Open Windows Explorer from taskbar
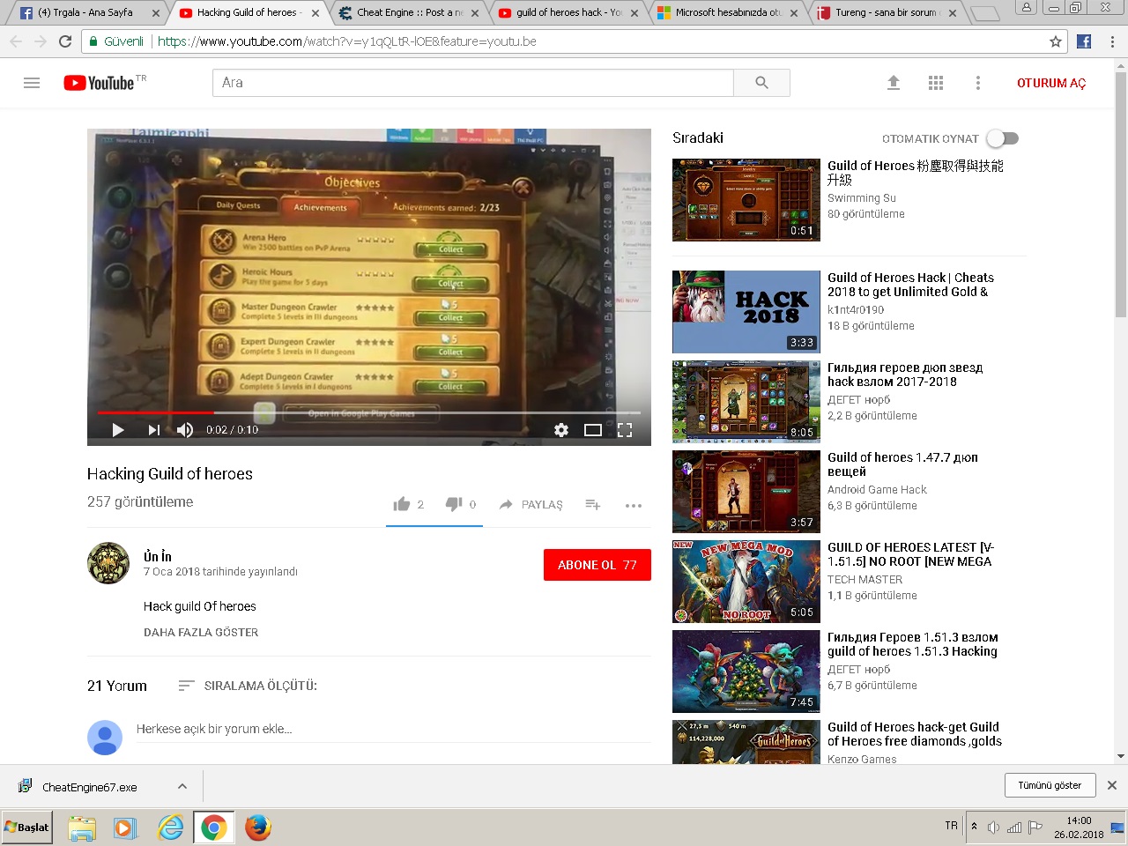Viewport: 1128px width, 846px height. [82, 827]
